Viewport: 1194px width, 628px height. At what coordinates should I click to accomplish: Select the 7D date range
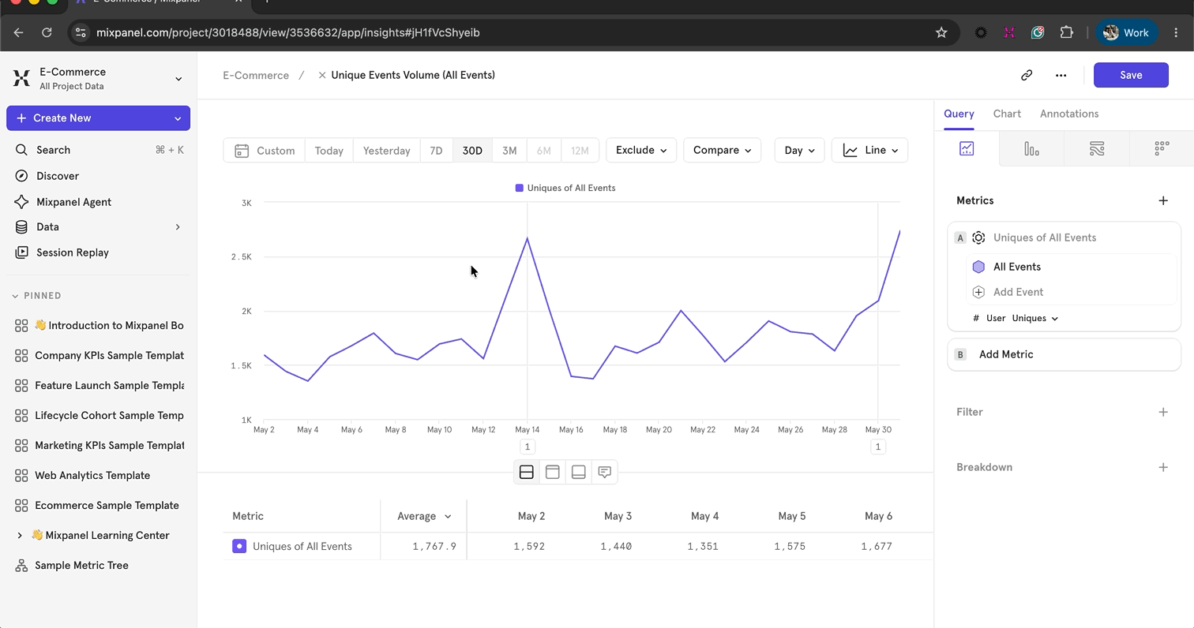(x=436, y=150)
